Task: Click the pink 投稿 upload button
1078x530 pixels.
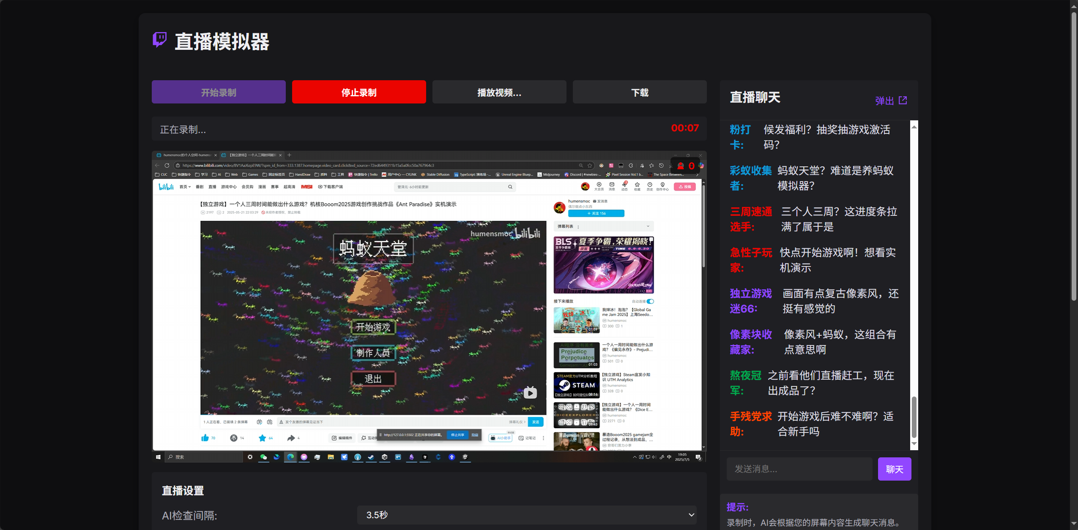Action: [x=684, y=187]
